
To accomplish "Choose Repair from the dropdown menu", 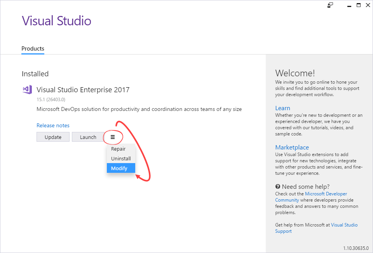I will pos(121,149).
